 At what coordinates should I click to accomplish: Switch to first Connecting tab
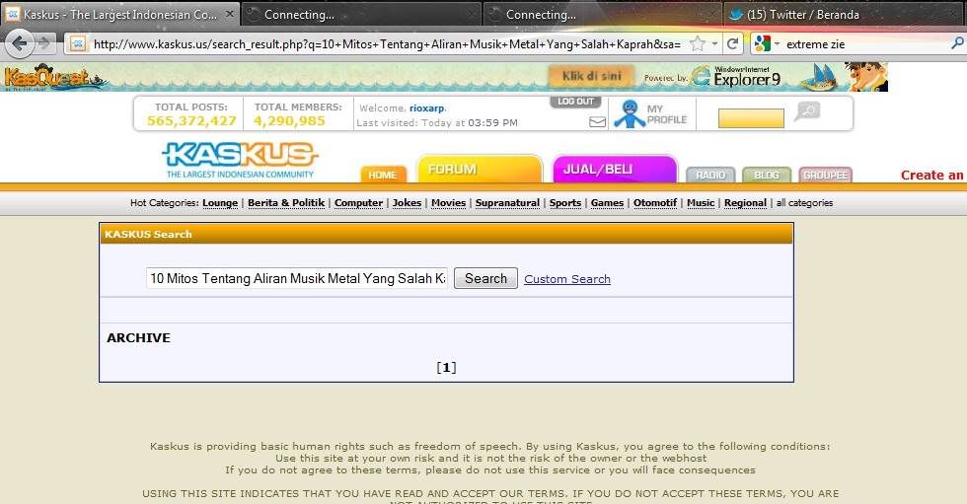361,14
